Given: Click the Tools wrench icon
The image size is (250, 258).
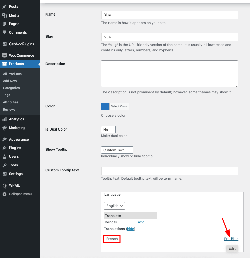Looking at the screenshot, I should click(x=5, y=165).
